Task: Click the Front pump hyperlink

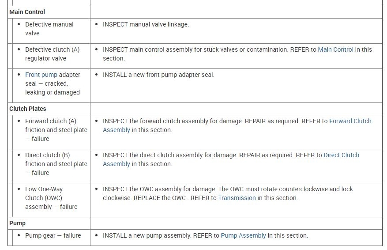Action: [41, 75]
